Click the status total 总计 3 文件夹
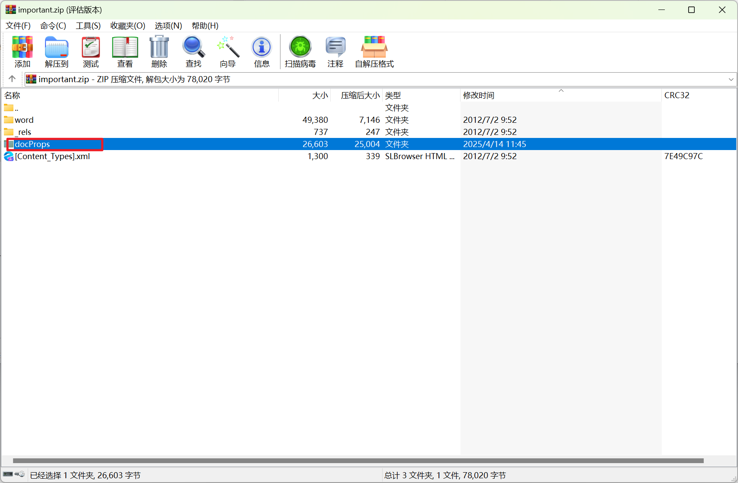Screen dimensions: 738x483 tap(445, 475)
